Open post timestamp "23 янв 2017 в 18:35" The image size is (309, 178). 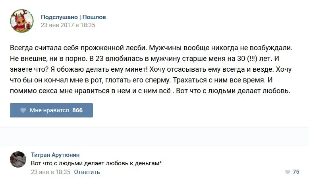click(68, 25)
